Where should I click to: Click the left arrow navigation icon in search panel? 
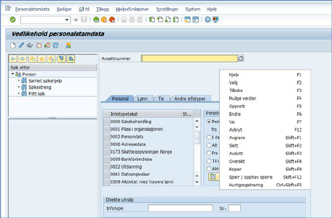[13, 59]
